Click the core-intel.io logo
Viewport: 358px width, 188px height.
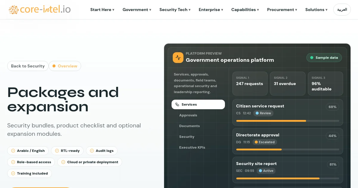point(40,10)
